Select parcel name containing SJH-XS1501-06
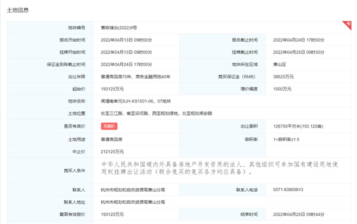This screenshot has width=357, height=224. [136, 101]
